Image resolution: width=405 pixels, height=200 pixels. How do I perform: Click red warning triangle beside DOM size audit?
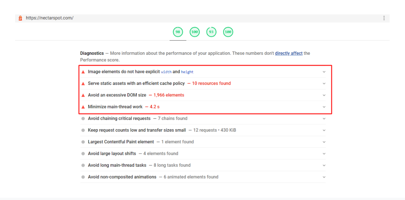coord(83,95)
